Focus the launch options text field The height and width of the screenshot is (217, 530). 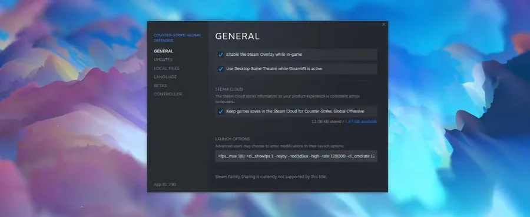tap(296, 156)
